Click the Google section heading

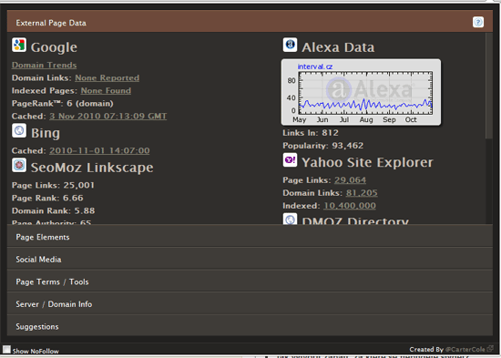54,47
